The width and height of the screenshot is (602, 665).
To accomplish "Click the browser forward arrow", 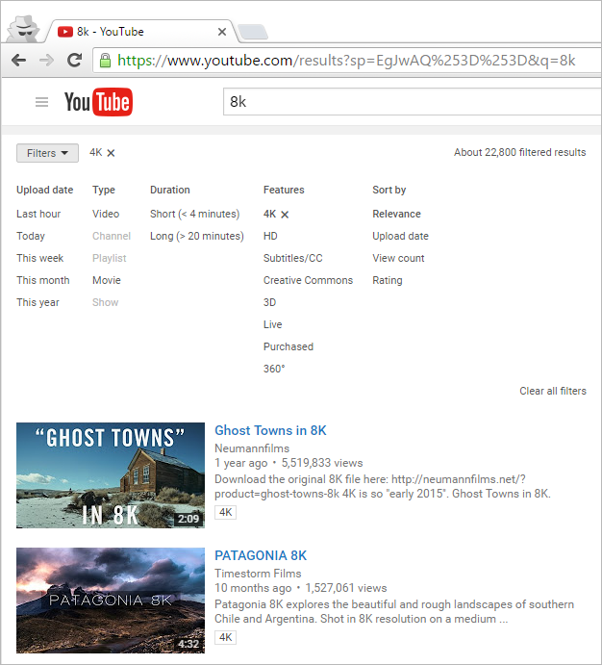I will tap(46, 61).
